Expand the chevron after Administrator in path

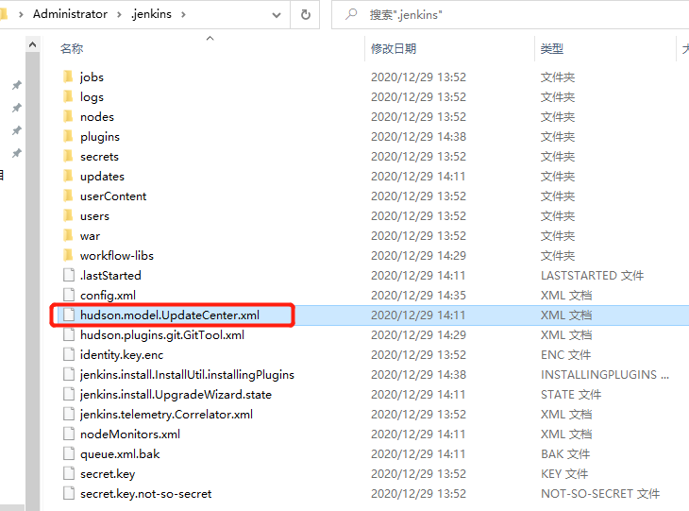(x=119, y=14)
